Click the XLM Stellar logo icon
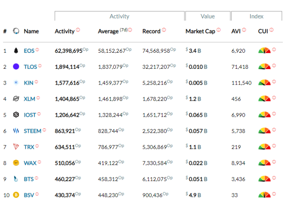The image size is (284, 199). coord(16,99)
